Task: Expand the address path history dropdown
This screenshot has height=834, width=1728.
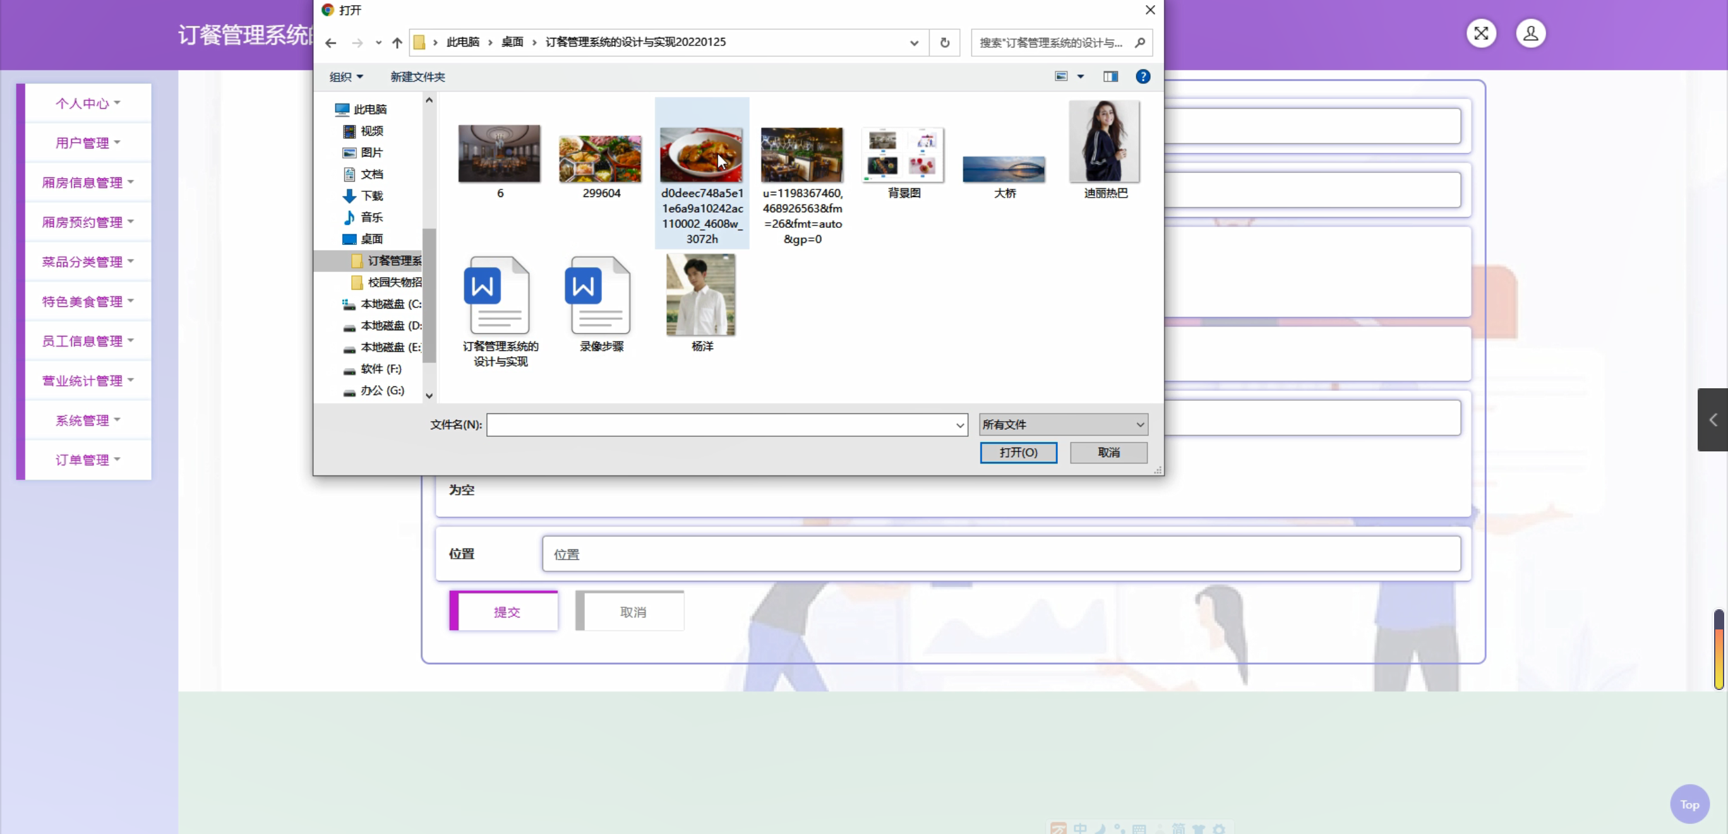Action: pyautogui.click(x=914, y=43)
